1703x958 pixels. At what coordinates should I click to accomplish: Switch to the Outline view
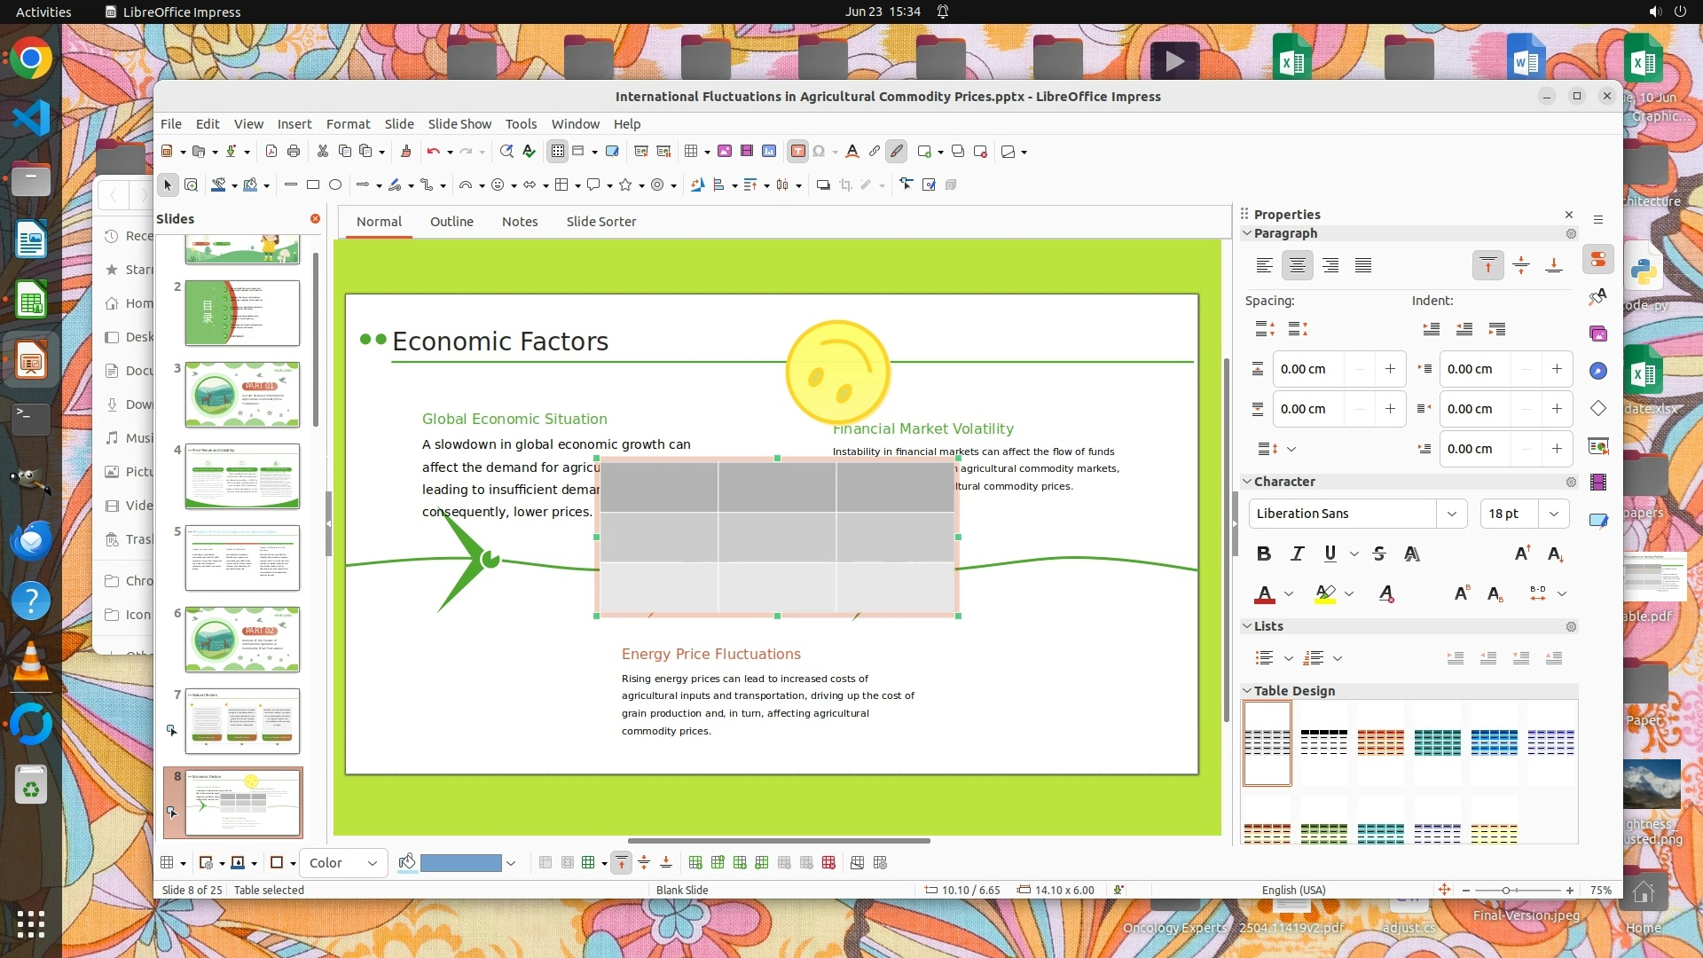(x=451, y=222)
